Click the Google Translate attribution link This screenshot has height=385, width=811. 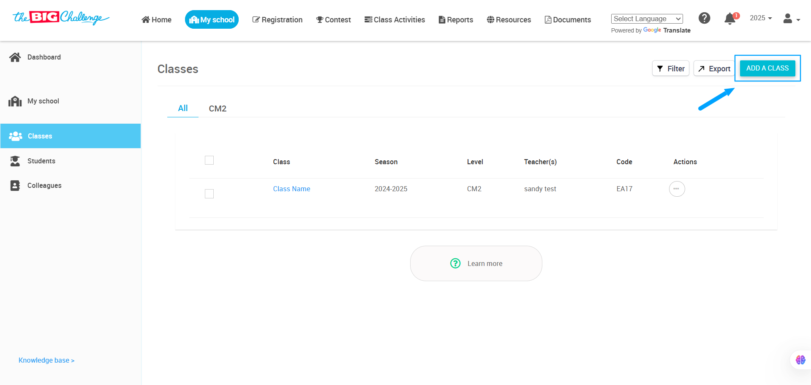point(667,30)
